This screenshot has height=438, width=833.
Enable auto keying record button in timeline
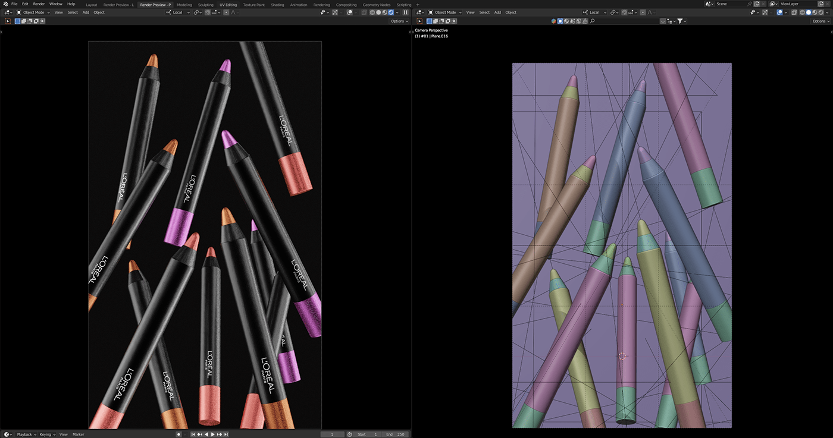pyautogui.click(x=178, y=434)
